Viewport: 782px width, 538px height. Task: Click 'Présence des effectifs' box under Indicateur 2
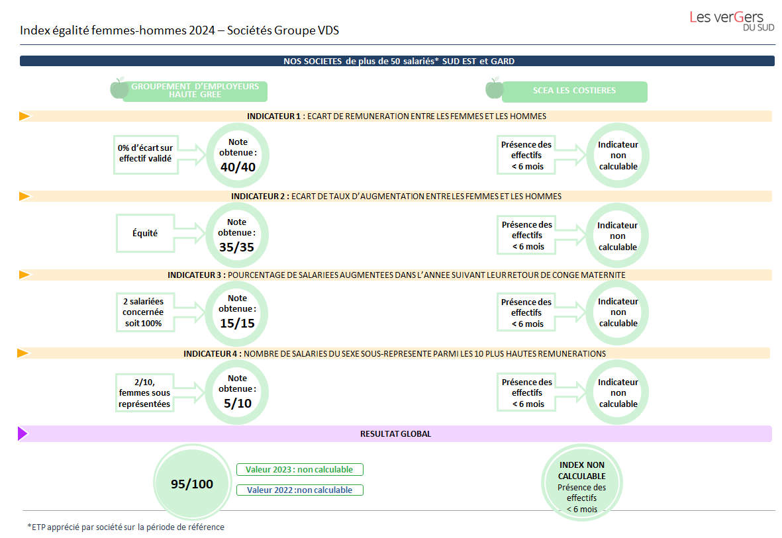[x=526, y=236]
